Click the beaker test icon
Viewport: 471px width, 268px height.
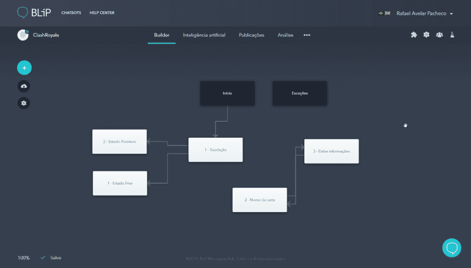tap(452, 35)
